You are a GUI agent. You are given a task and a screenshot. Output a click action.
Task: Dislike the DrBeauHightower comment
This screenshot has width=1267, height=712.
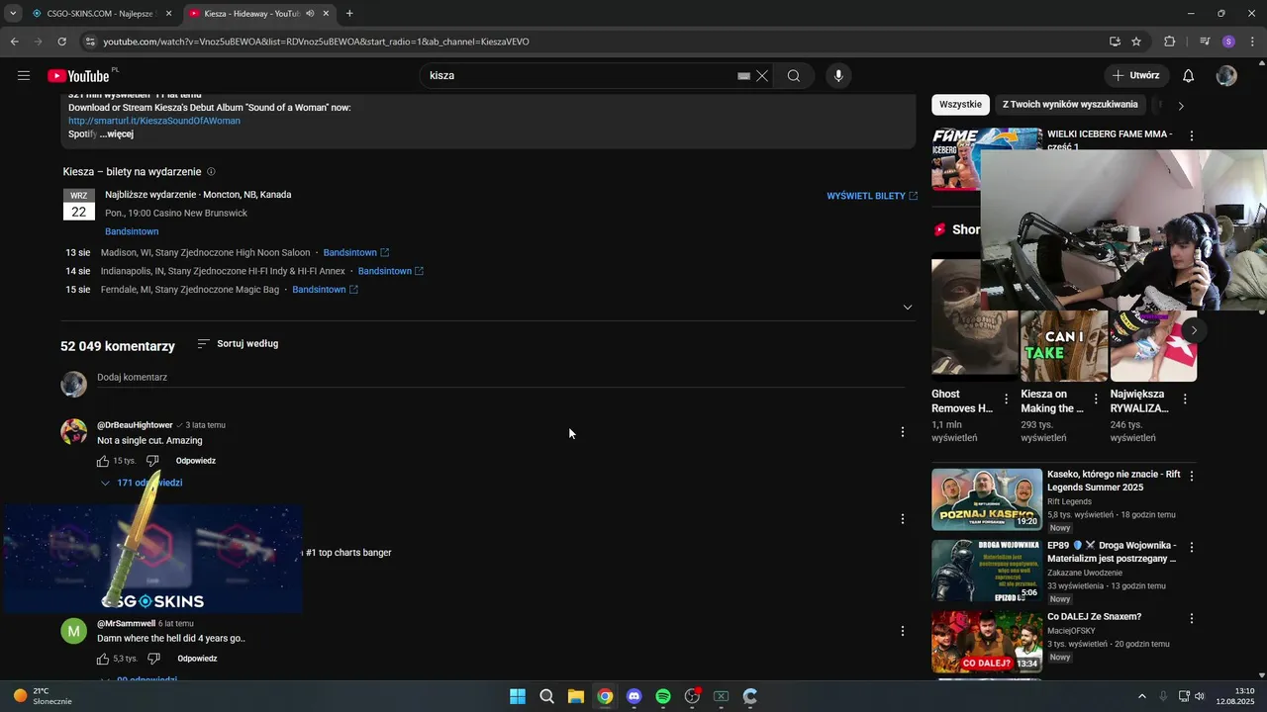click(152, 461)
